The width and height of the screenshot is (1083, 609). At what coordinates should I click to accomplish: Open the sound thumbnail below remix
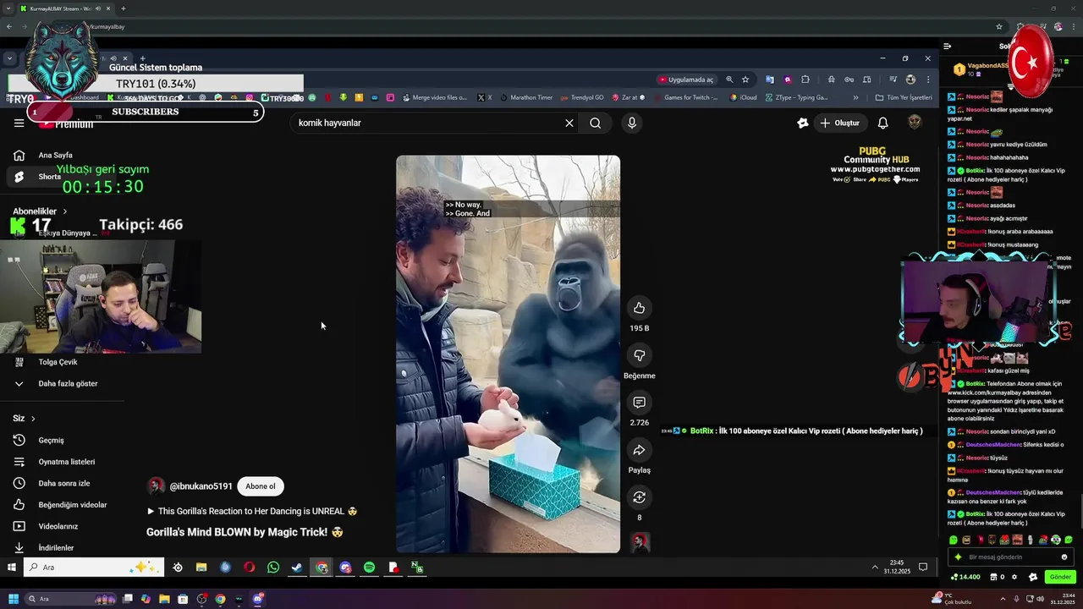[x=640, y=542]
